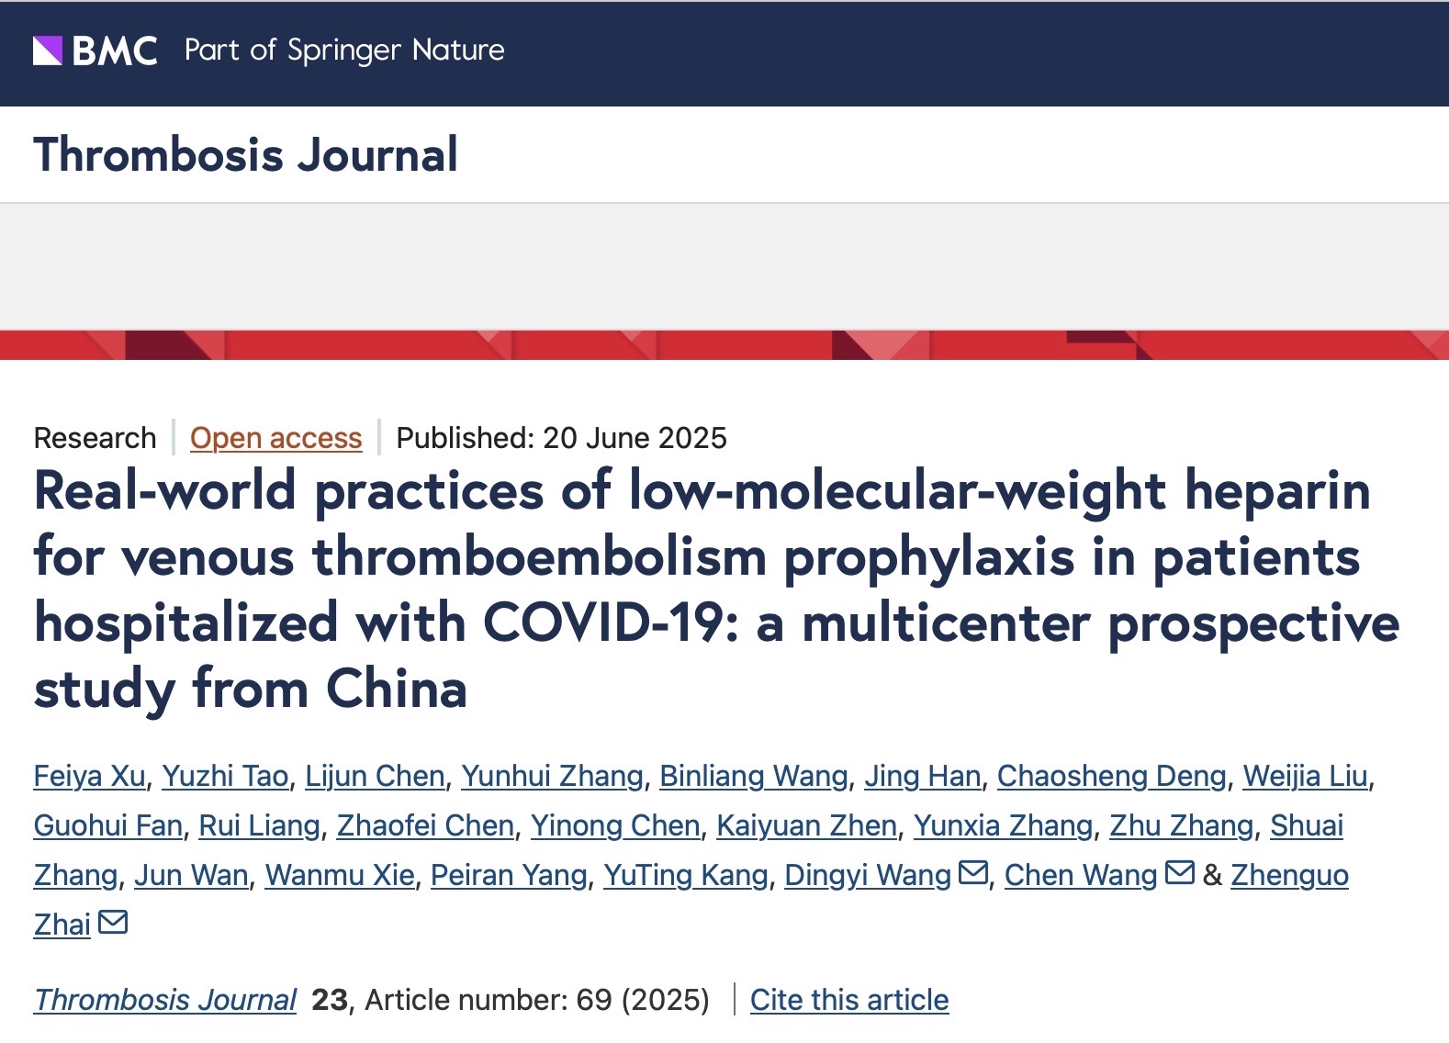Click author name Yunhui Zhang
The image size is (1449, 1043).
[x=552, y=776]
